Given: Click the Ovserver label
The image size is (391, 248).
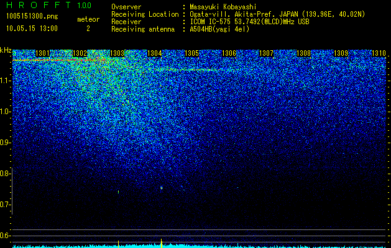Looking at the screenshot, I should 126,7.
